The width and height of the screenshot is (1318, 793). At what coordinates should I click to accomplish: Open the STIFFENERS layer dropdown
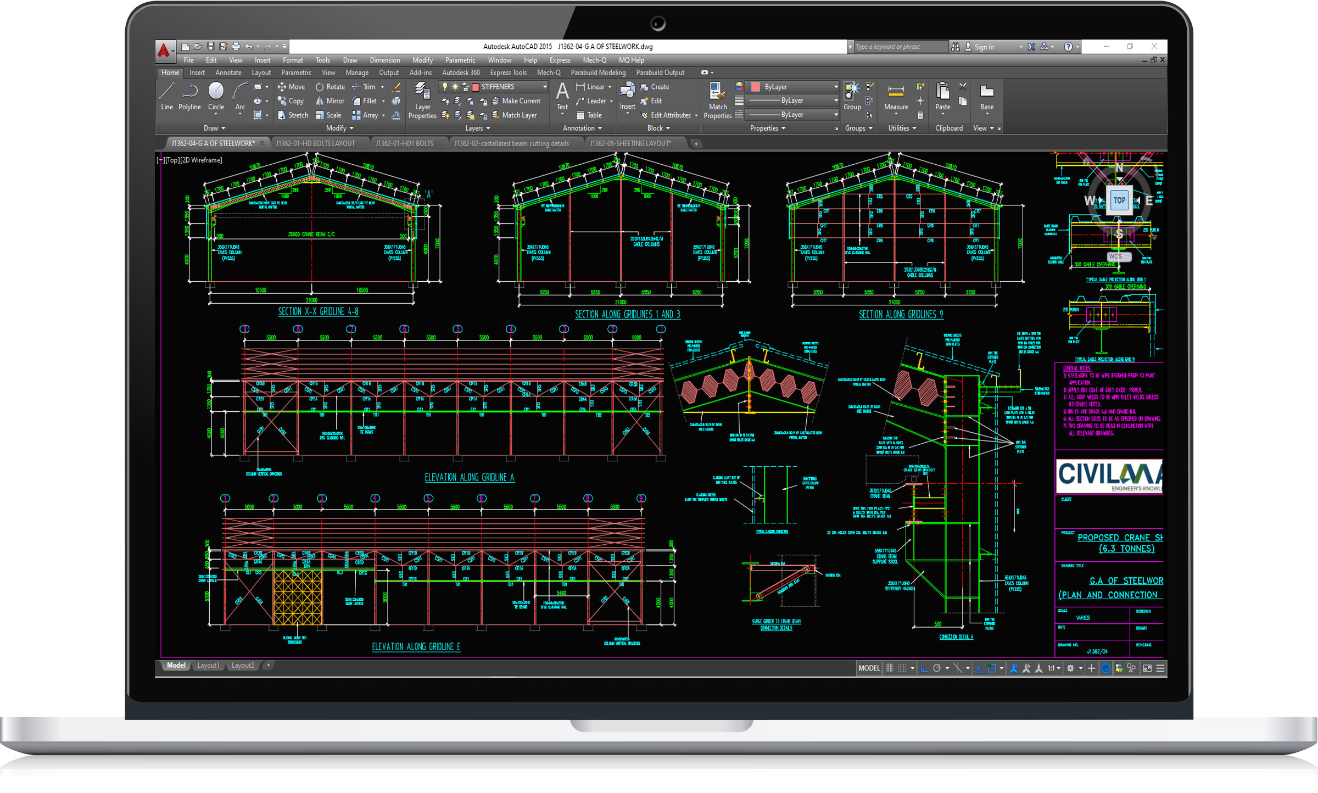pos(545,87)
